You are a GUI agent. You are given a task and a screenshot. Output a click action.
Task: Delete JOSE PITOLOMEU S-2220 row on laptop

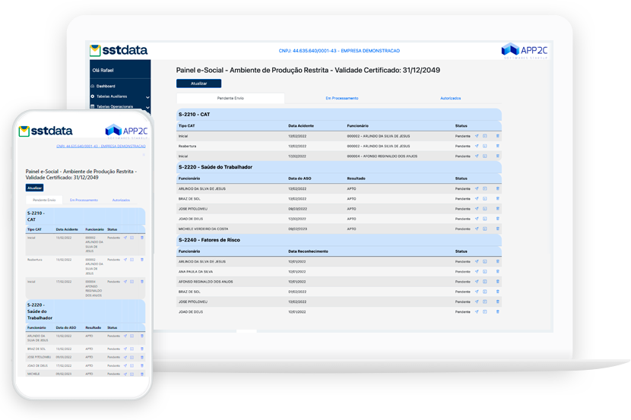click(498, 209)
